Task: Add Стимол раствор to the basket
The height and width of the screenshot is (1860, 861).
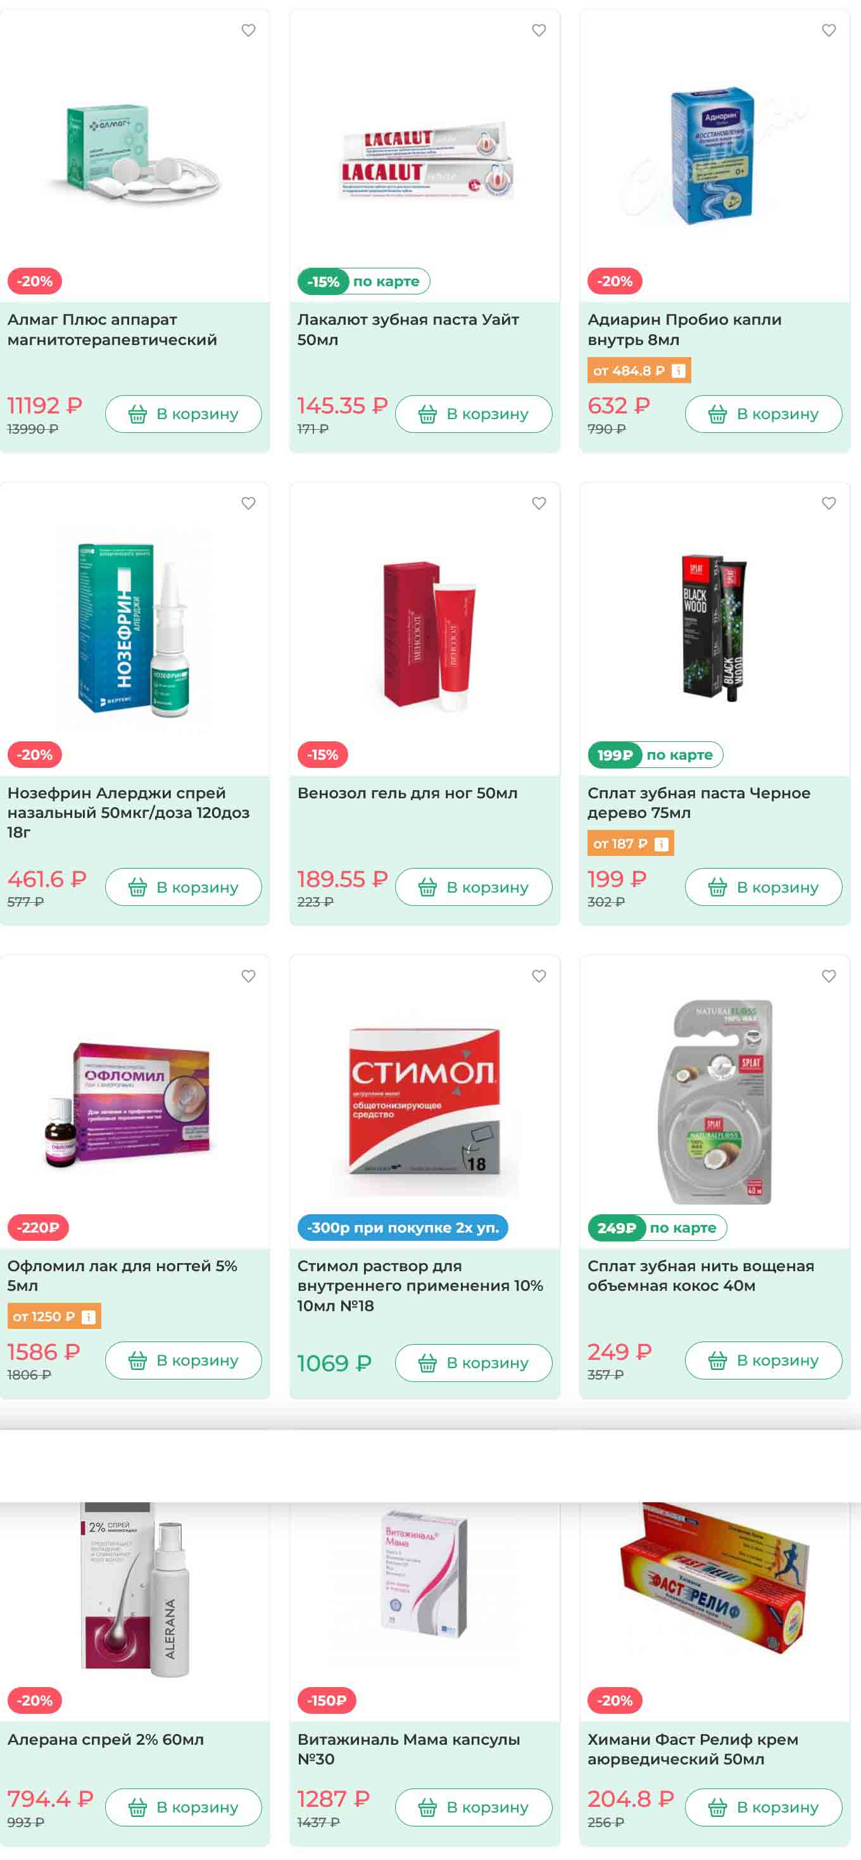Action: click(473, 1362)
